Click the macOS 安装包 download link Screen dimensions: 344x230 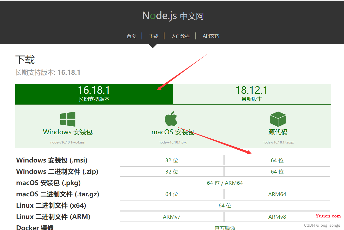coord(173,132)
